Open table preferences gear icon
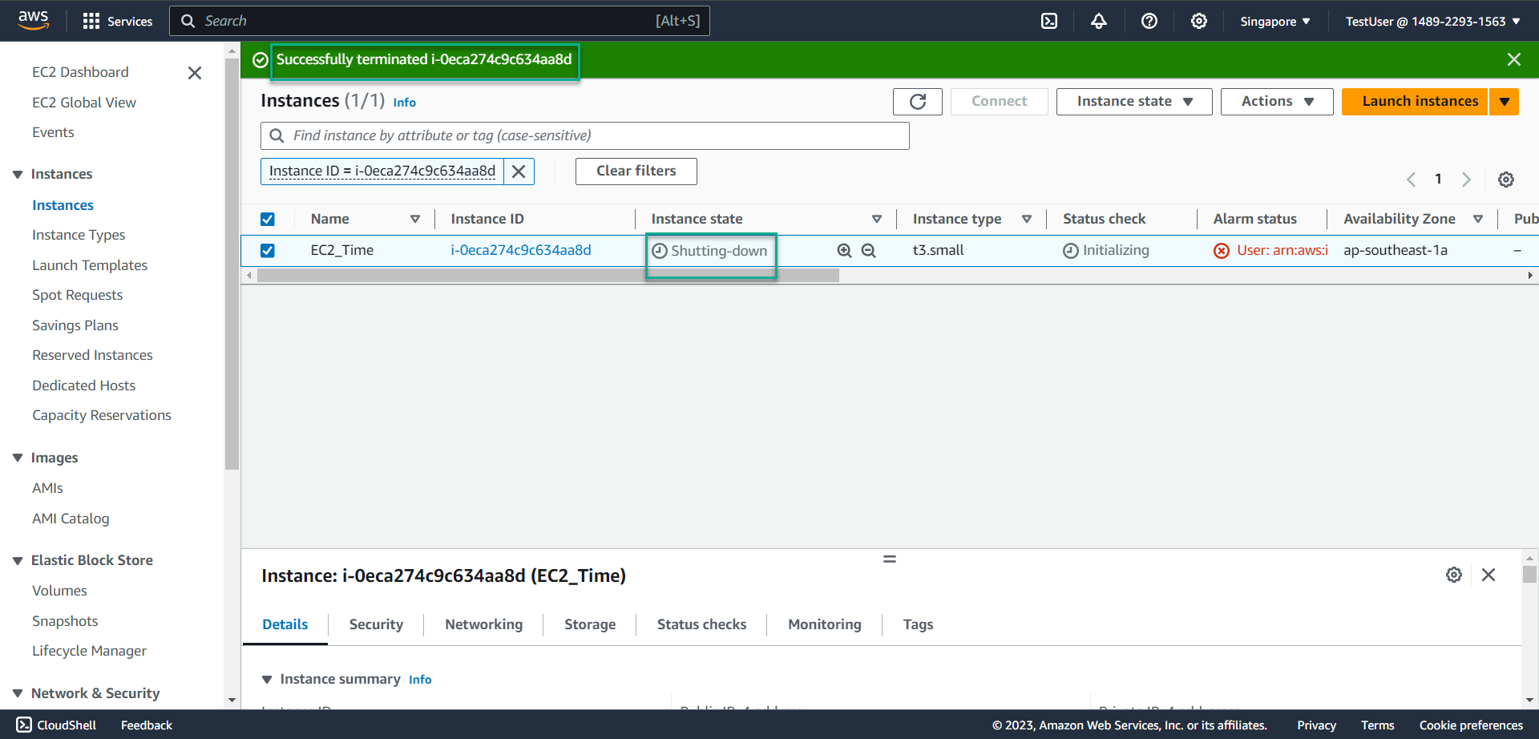The image size is (1539, 739). pos(1506,180)
